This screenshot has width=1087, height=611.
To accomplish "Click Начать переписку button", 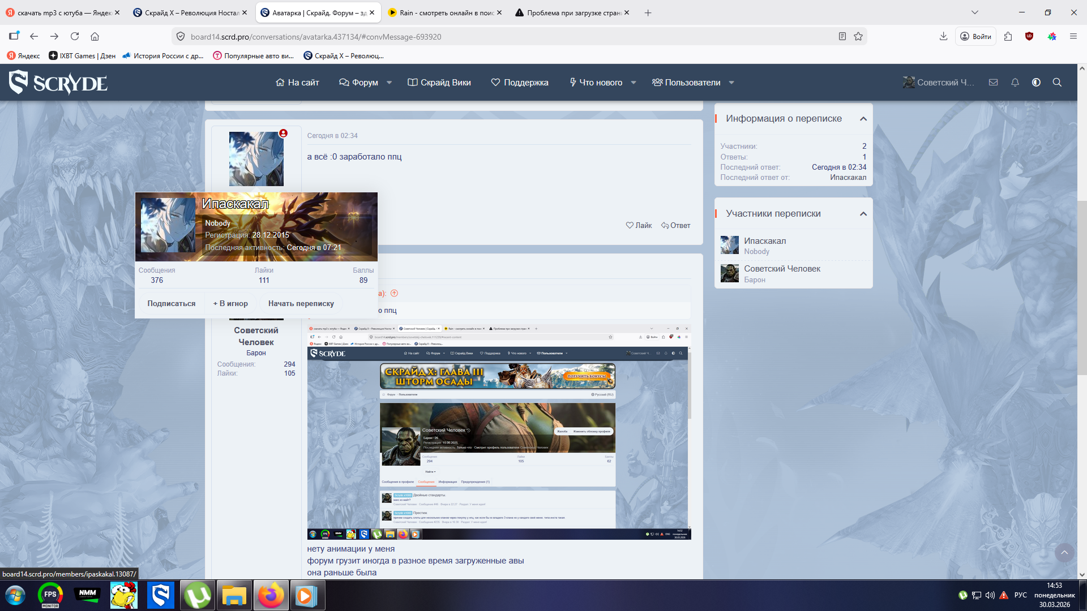I will point(301,304).
